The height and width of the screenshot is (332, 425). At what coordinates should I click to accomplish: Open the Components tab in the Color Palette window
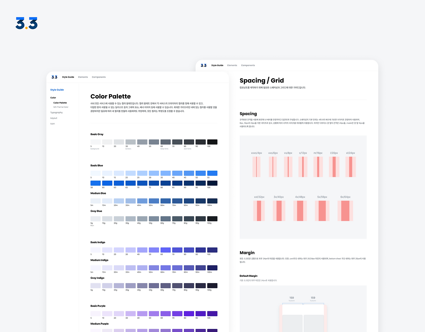pos(99,77)
